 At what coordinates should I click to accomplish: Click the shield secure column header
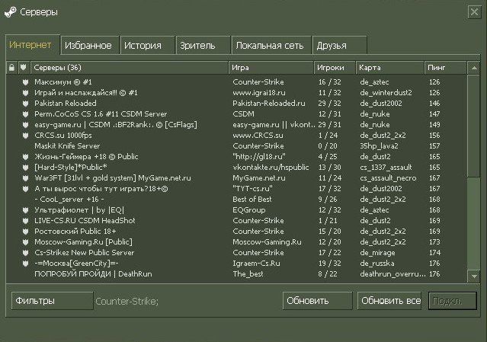24,67
